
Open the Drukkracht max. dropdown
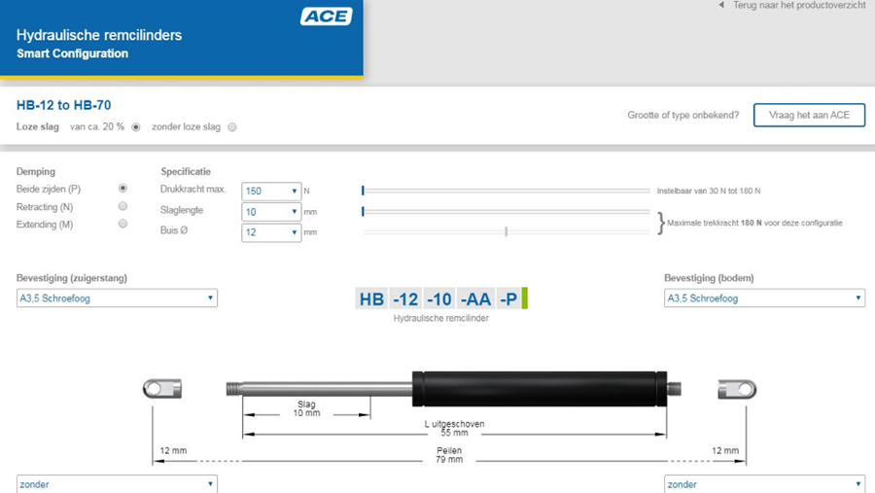pyautogui.click(x=270, y=192)
